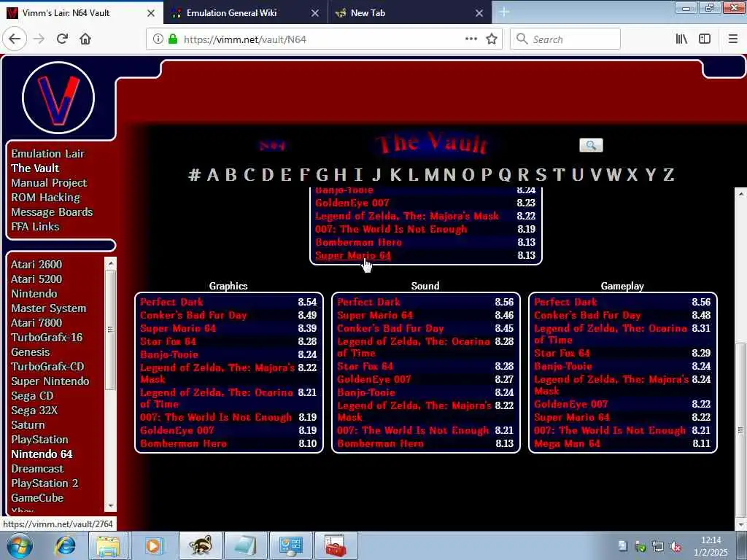Viewport: 747px width, 560px height.
Task: Show site information via the info icon
Action: point(158,39)
